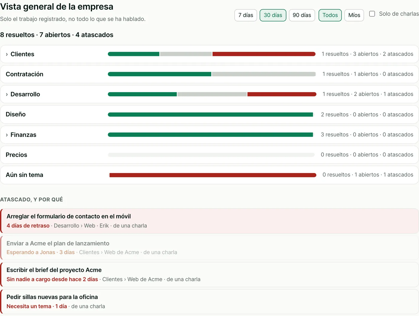Select the 7 días filter
419x316 pixels.
tap(246, 15)
